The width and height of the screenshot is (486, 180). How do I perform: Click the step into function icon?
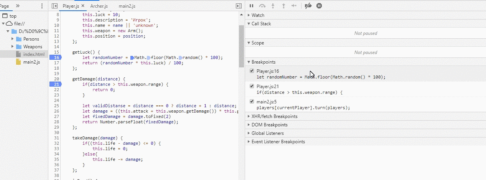273,6
